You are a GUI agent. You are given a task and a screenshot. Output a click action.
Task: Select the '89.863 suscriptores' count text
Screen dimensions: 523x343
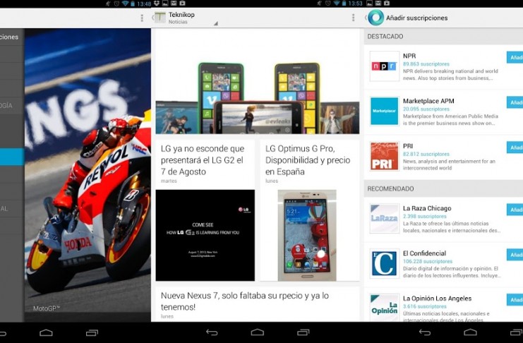[x=426, y=64]
